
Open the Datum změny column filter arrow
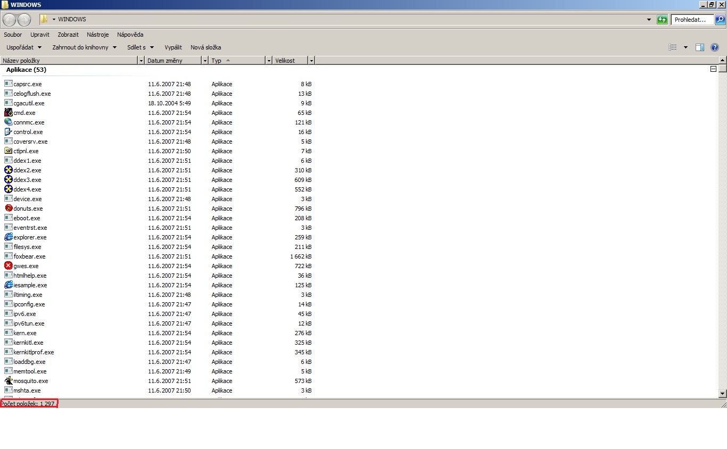(205, 61)
